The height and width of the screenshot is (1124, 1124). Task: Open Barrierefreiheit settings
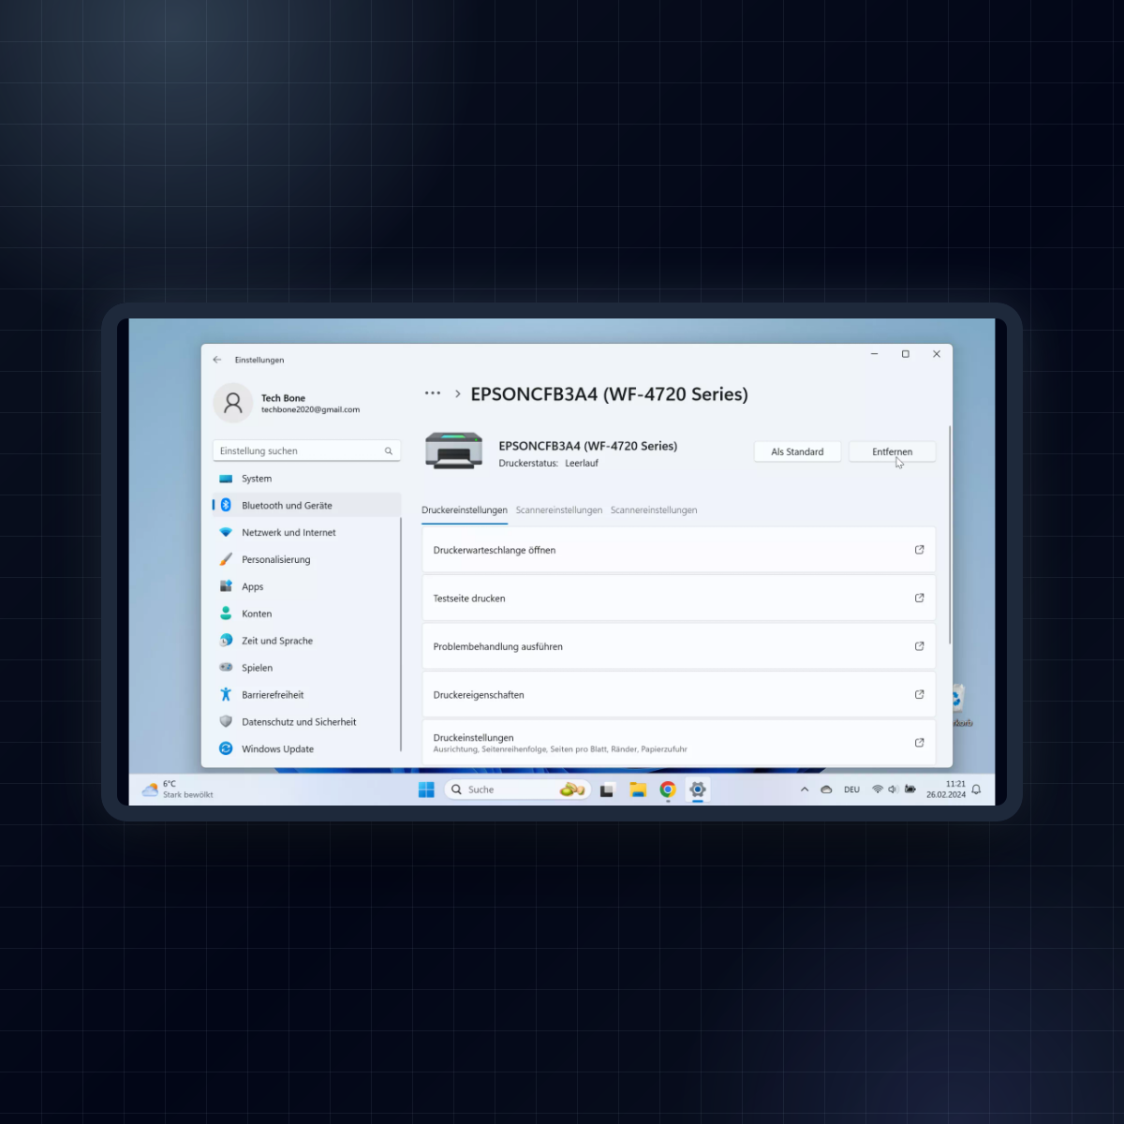coord(306,695)
